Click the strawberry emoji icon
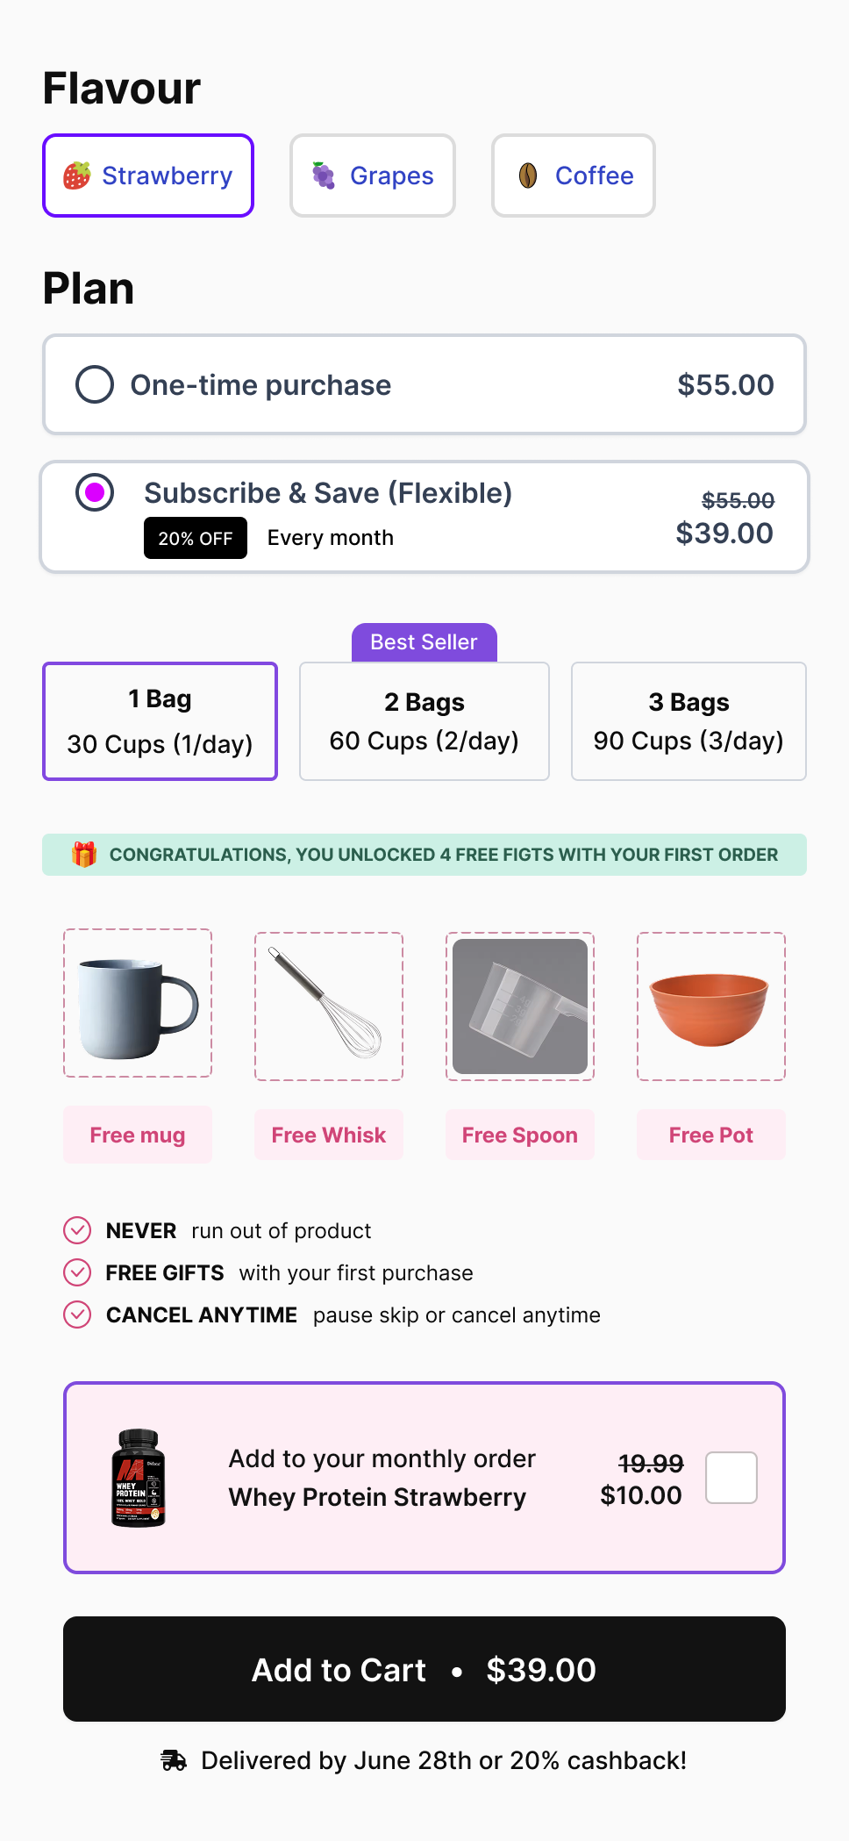This screenshot has width=849, height=1841. 77,176
